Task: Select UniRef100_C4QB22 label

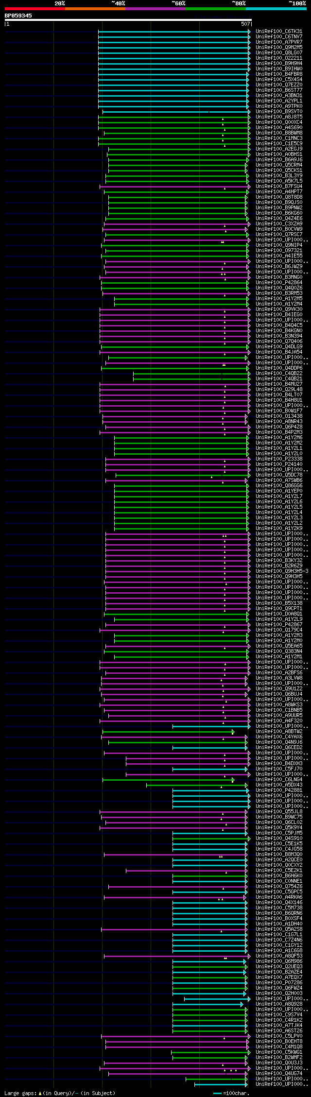Action: coord(279,373)
